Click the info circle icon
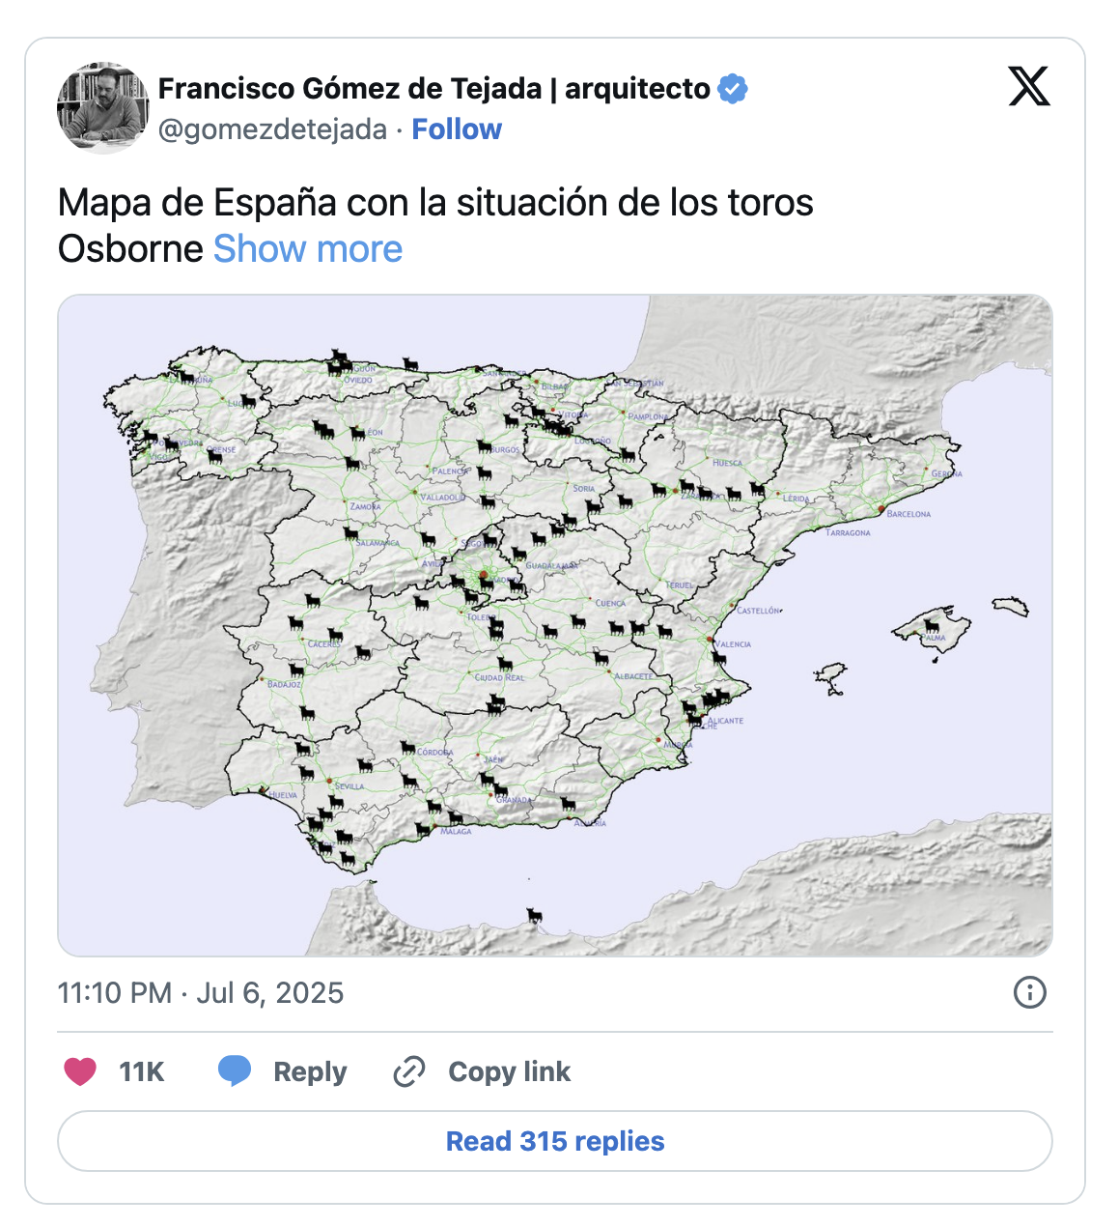 pos(1030,992)
